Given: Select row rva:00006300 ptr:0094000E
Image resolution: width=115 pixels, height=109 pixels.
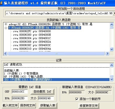Looking at the screenshot, I should [x=32, y=35].
